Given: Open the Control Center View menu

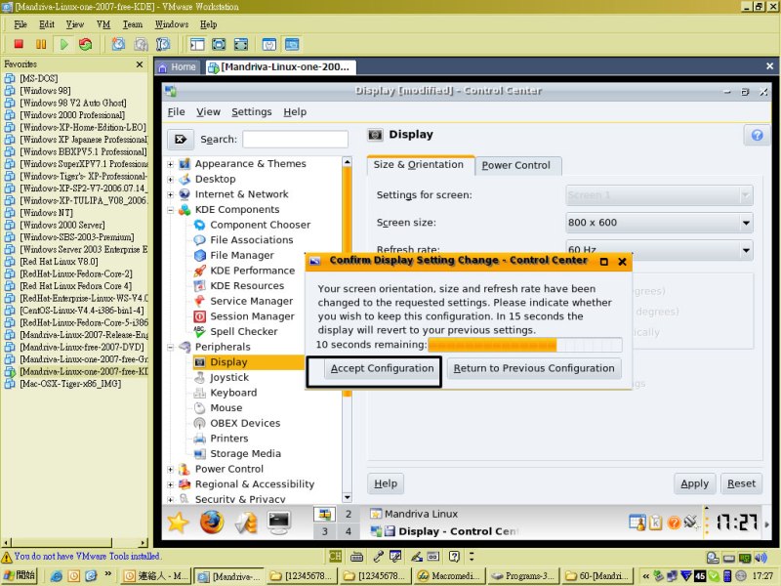Looking at the screenshot, I should tap(208, 112).
